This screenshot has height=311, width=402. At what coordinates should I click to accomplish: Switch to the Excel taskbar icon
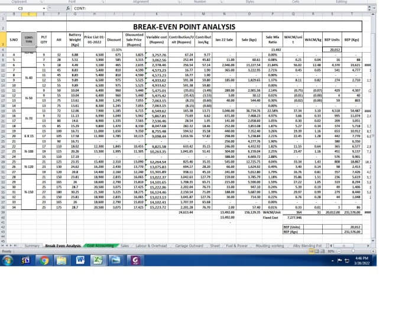[98, 261]
